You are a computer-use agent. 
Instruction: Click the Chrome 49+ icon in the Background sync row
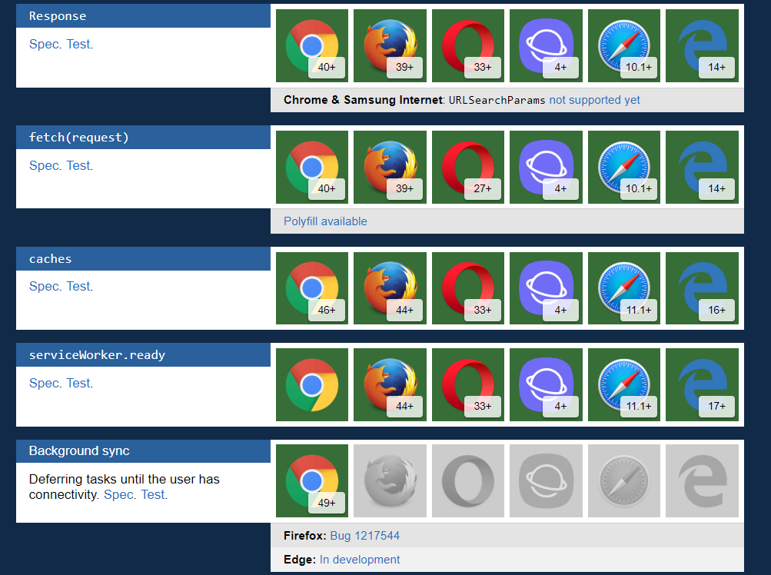tap(312, 481)
